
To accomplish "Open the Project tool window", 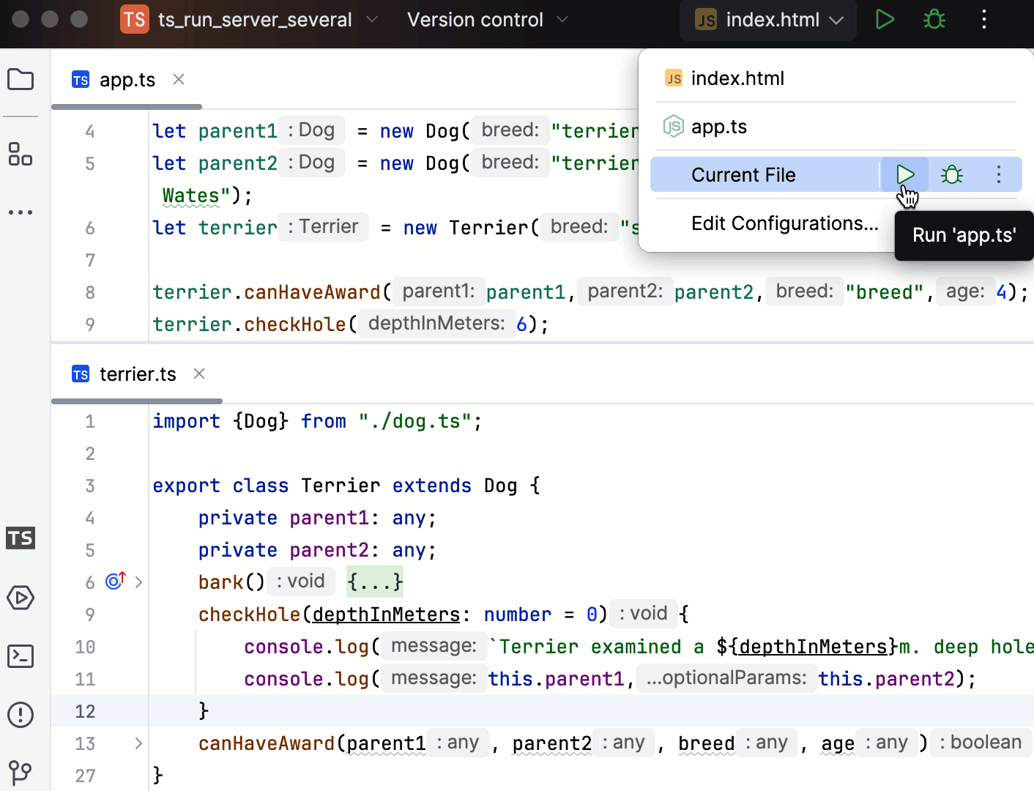I will pos(21,79).
